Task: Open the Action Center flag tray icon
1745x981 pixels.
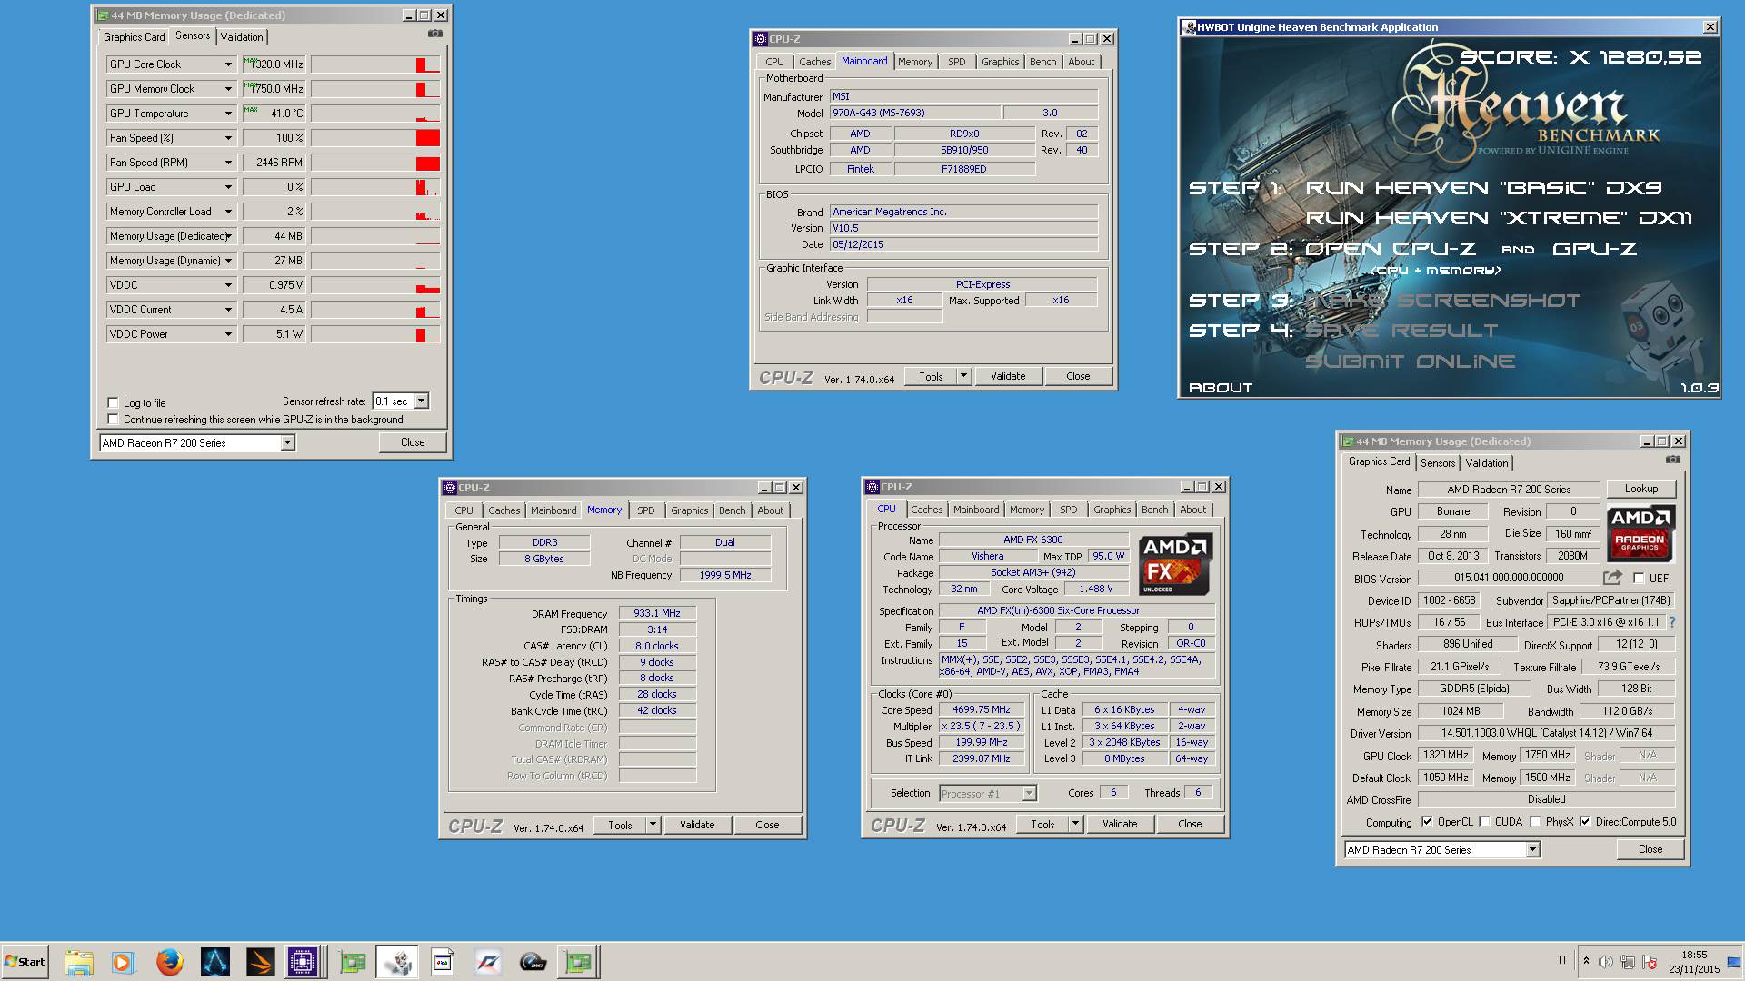Action: click(1650, 961)
